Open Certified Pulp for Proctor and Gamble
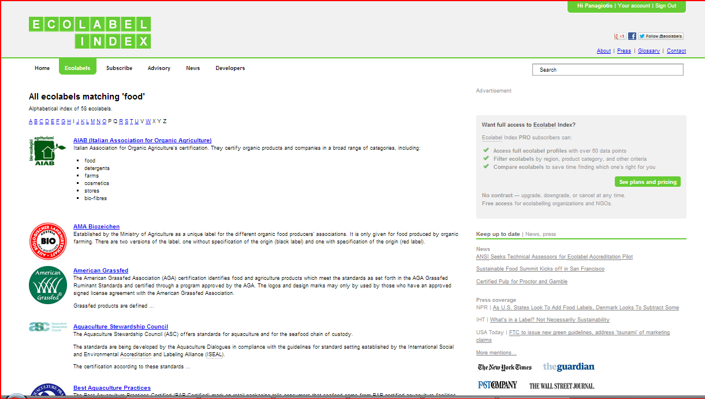This screenshot has width=705, height=399. (x=522, y=282)
